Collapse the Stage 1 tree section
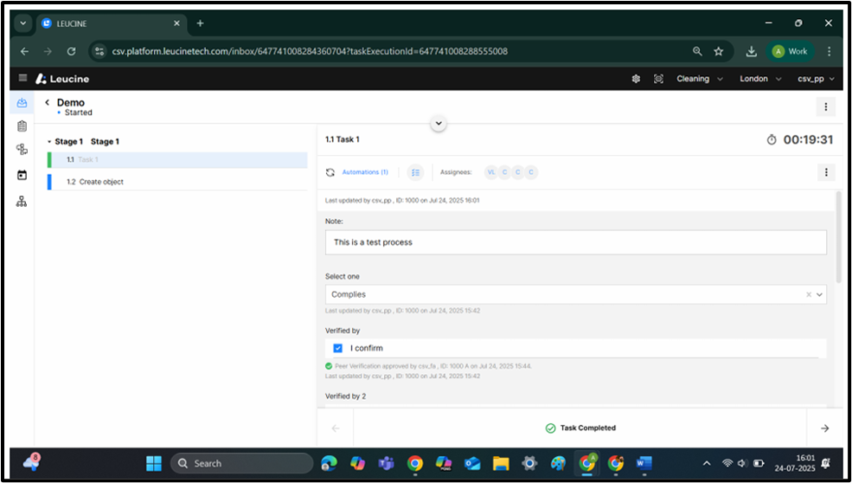Screen dimensions: 852x483 click(x=49, y=142)
